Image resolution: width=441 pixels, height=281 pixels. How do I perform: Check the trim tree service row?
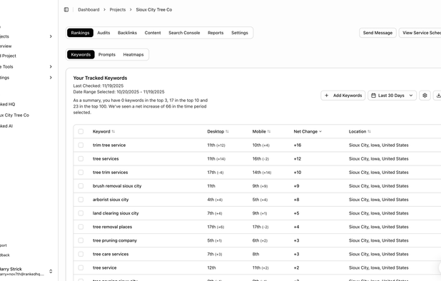81,145
